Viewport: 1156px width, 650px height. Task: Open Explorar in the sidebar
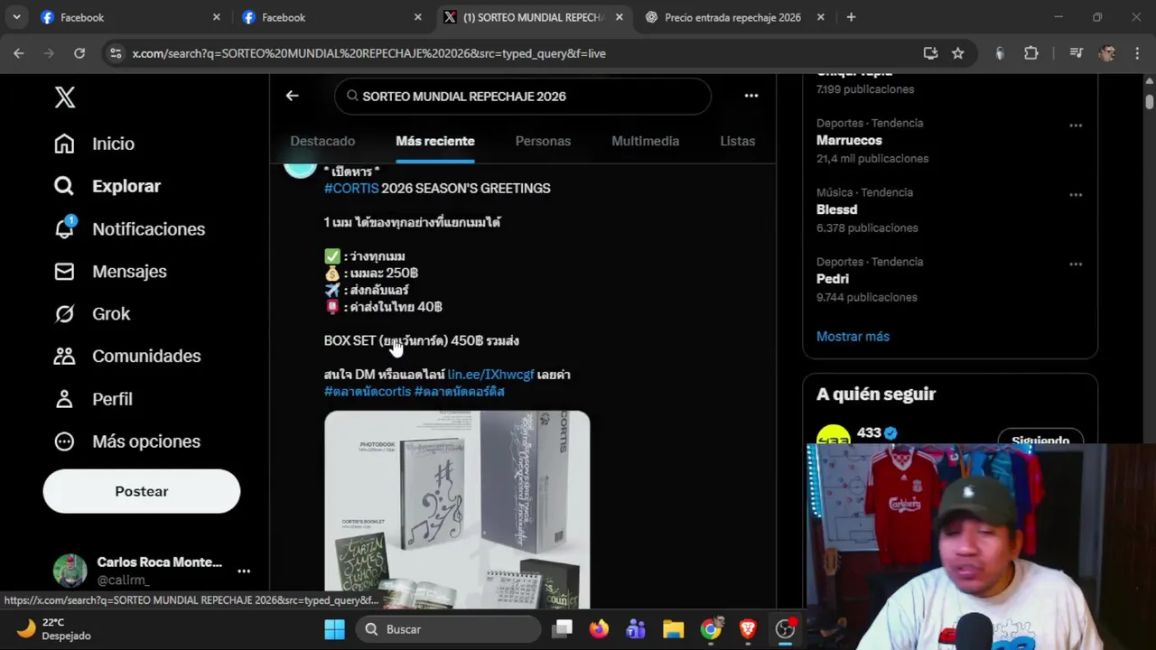(x=107, y=186)
